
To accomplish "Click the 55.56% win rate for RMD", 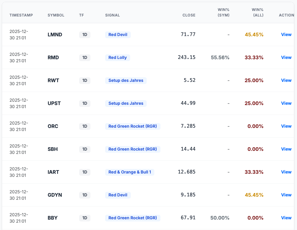I will [x=220, y=57].
